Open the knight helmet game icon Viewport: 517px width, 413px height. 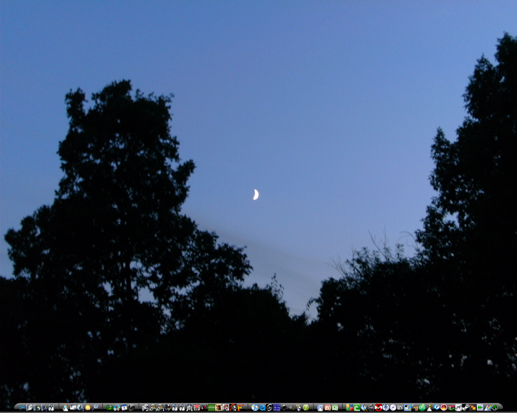(x=233, y=408)
